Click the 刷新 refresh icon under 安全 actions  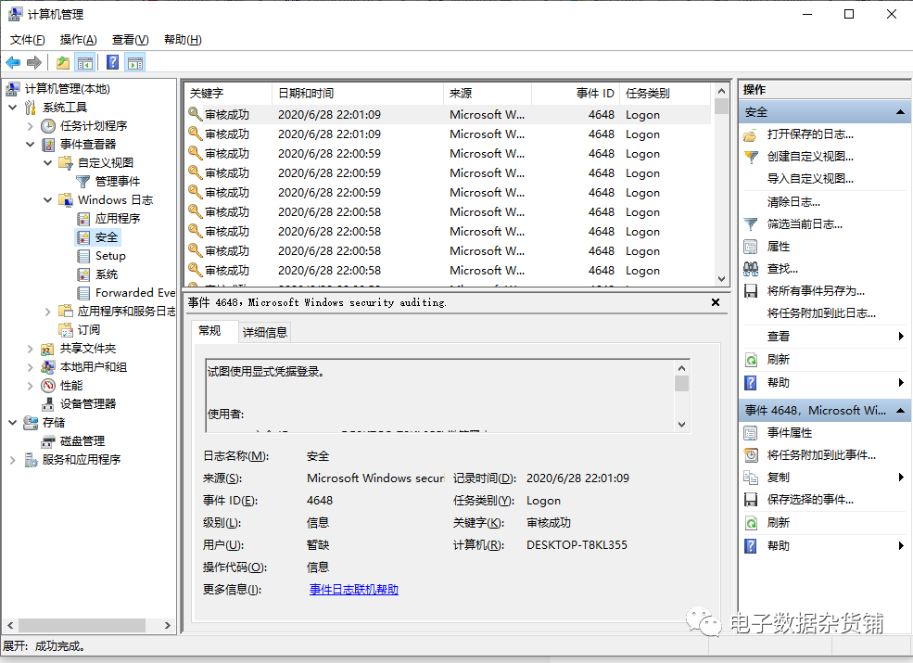click(x=749, y=358)
